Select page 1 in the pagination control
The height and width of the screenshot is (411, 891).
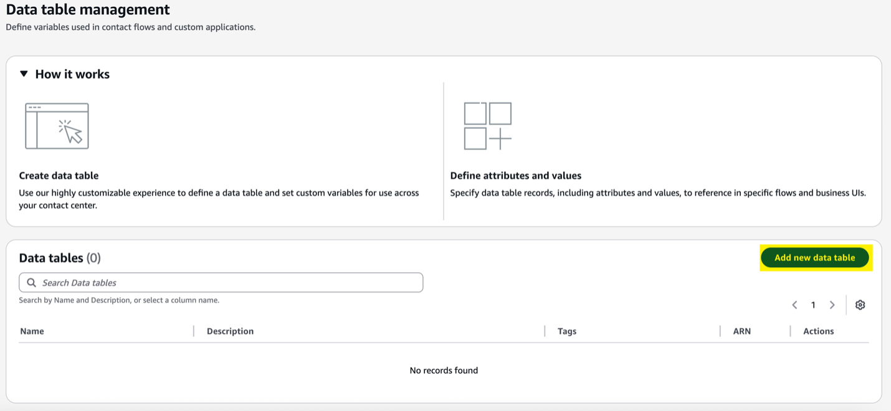point(813,305)
